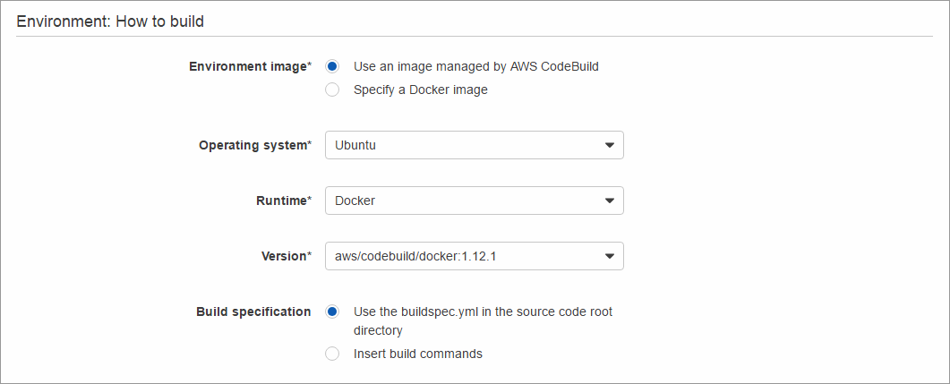This screenshot has width=950, height=384.
Task: Enable the 'Insert build commands' radio button
Action: pos(332,354)
